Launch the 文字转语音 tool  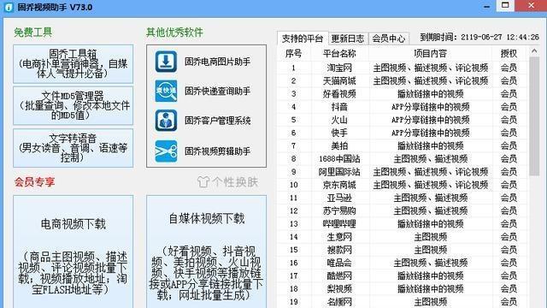click(74, 148)
